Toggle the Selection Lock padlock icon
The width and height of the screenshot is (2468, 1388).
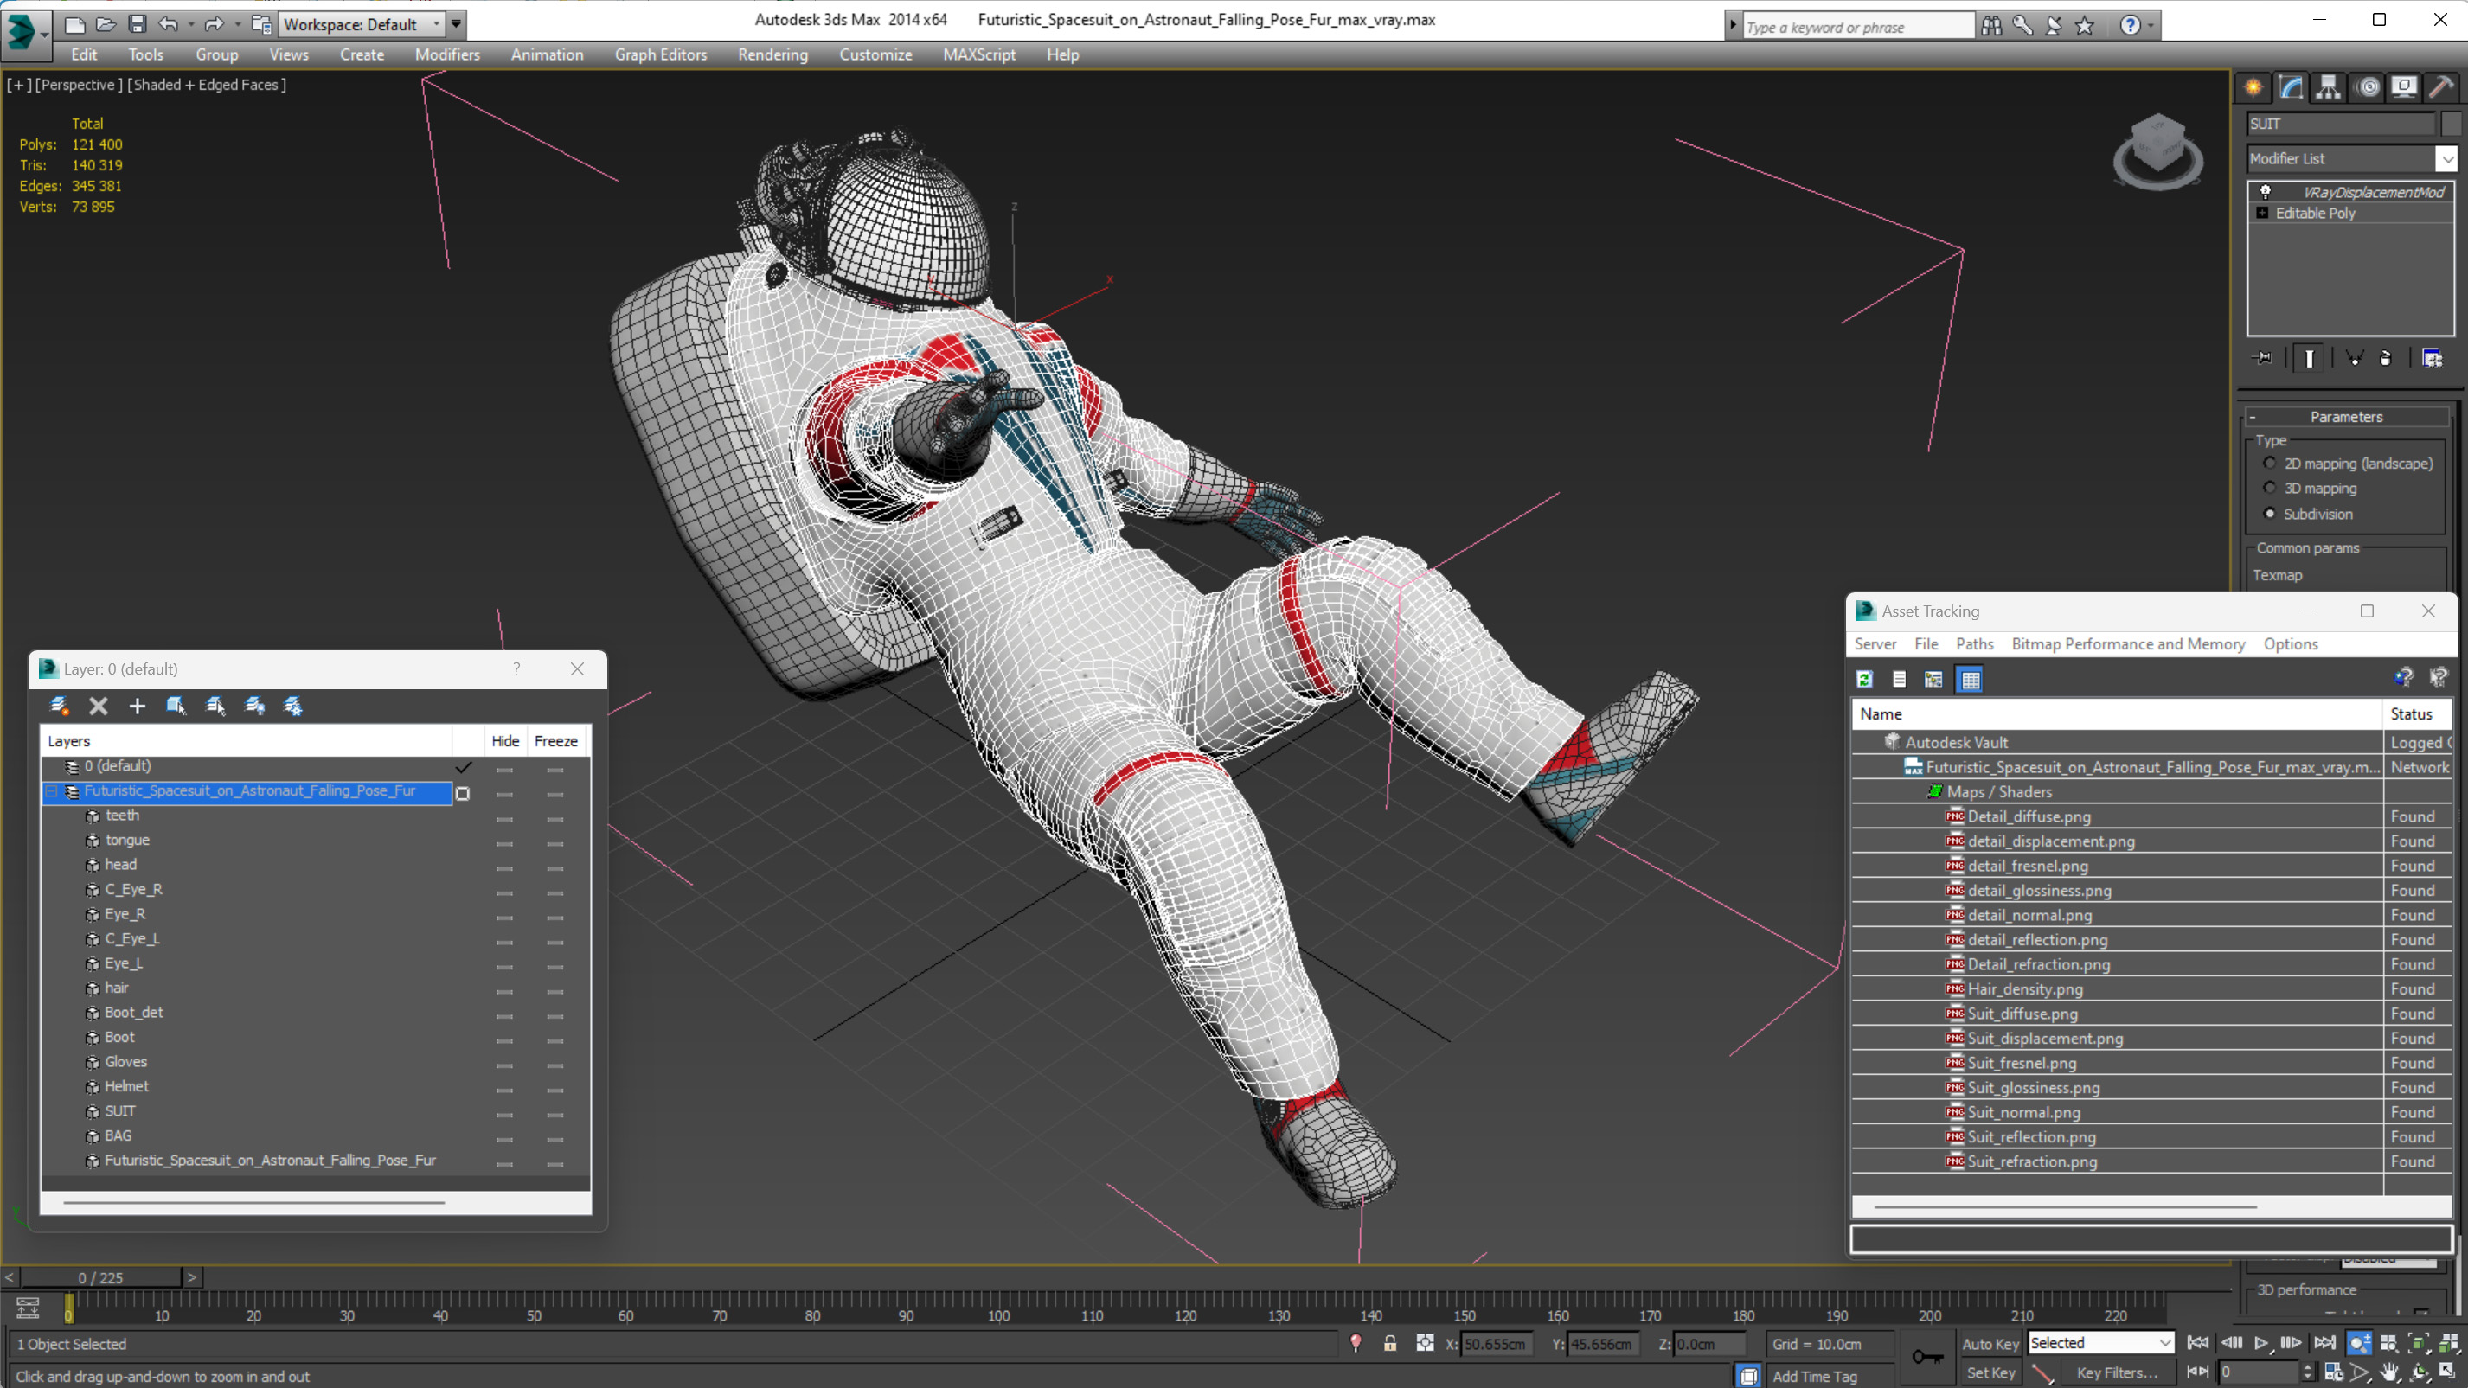coord(1390,1343)
